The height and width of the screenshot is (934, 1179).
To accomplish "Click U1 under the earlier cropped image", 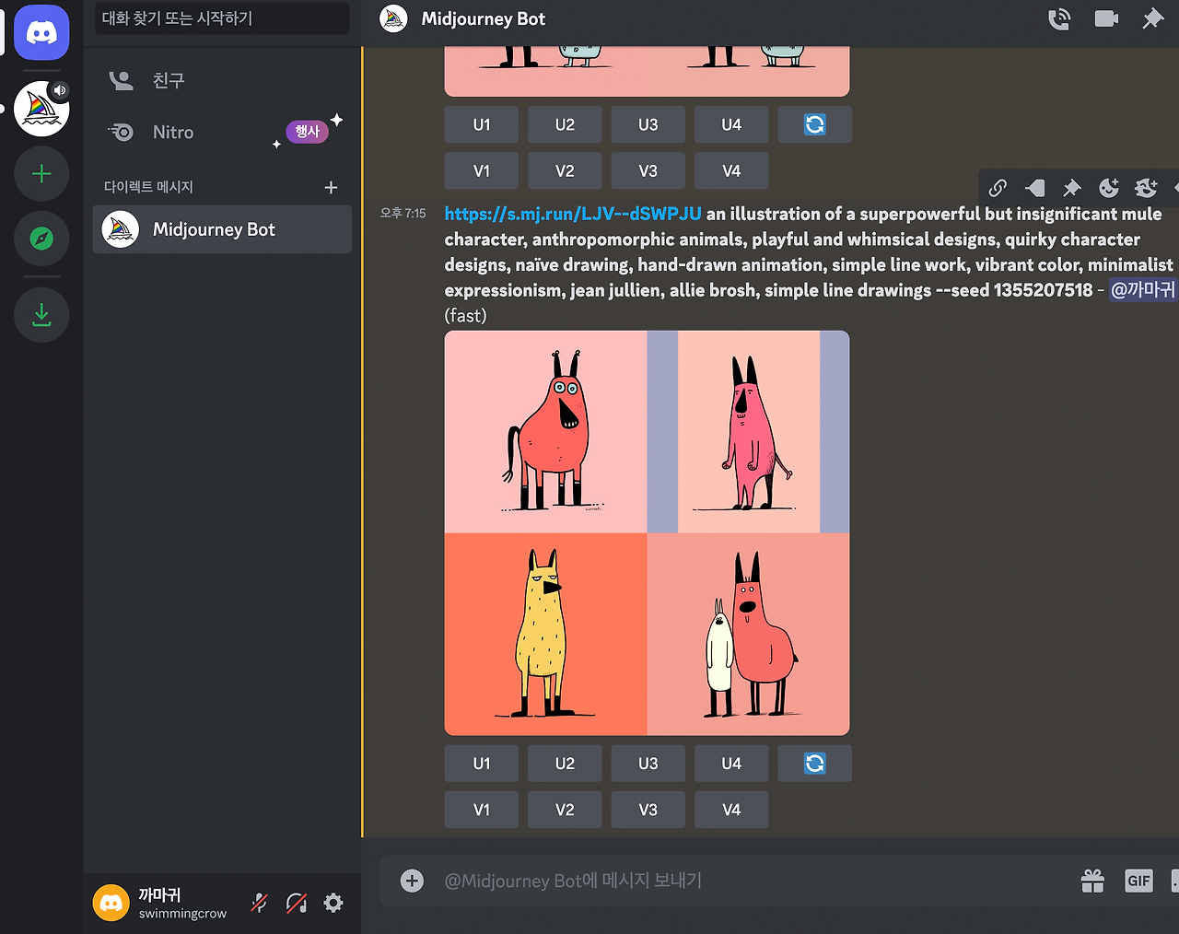I will click(482, 124).
